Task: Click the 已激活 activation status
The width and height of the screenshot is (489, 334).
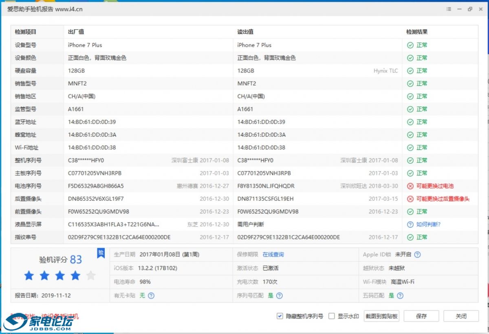Action: 271,268
